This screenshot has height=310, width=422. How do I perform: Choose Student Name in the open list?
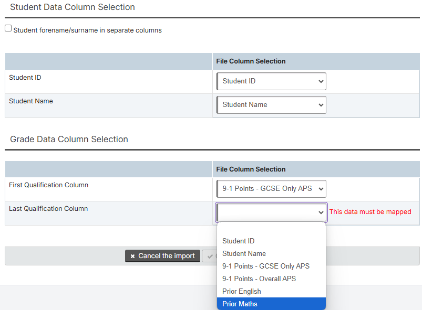[x=271, y=253]
